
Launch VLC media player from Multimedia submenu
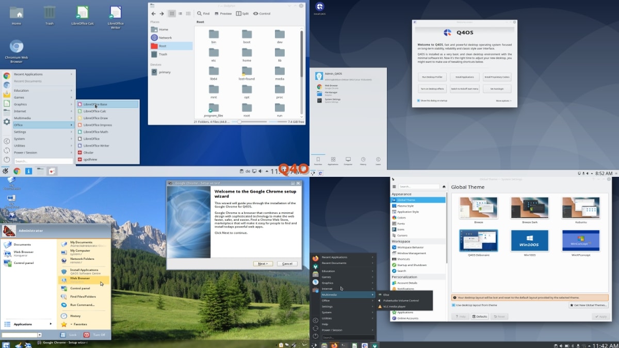point(405,306)
